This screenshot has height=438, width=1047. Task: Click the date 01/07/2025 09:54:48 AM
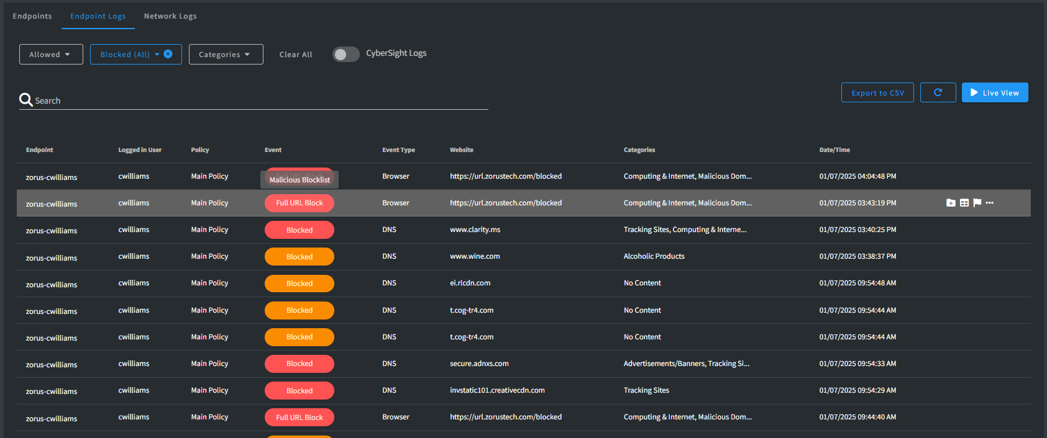click(857, 283)
